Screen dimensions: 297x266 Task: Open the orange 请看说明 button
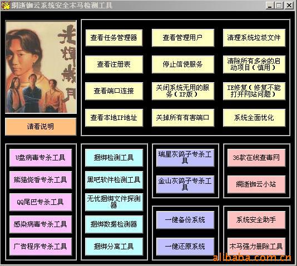pos(41,127)
